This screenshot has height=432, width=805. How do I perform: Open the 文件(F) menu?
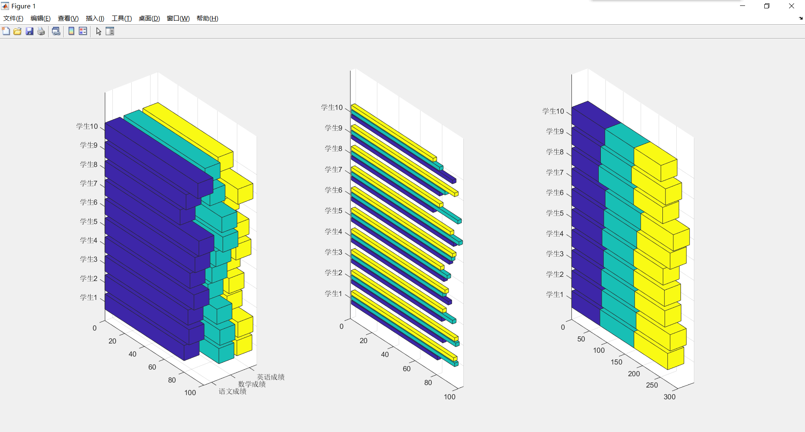[x=13, y=18]
